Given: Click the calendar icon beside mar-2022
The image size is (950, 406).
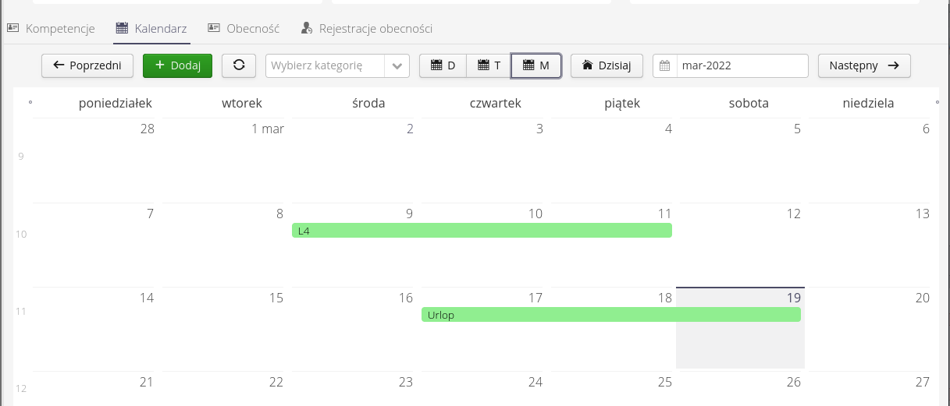Looking at the screenshot, I should (665, 65).
